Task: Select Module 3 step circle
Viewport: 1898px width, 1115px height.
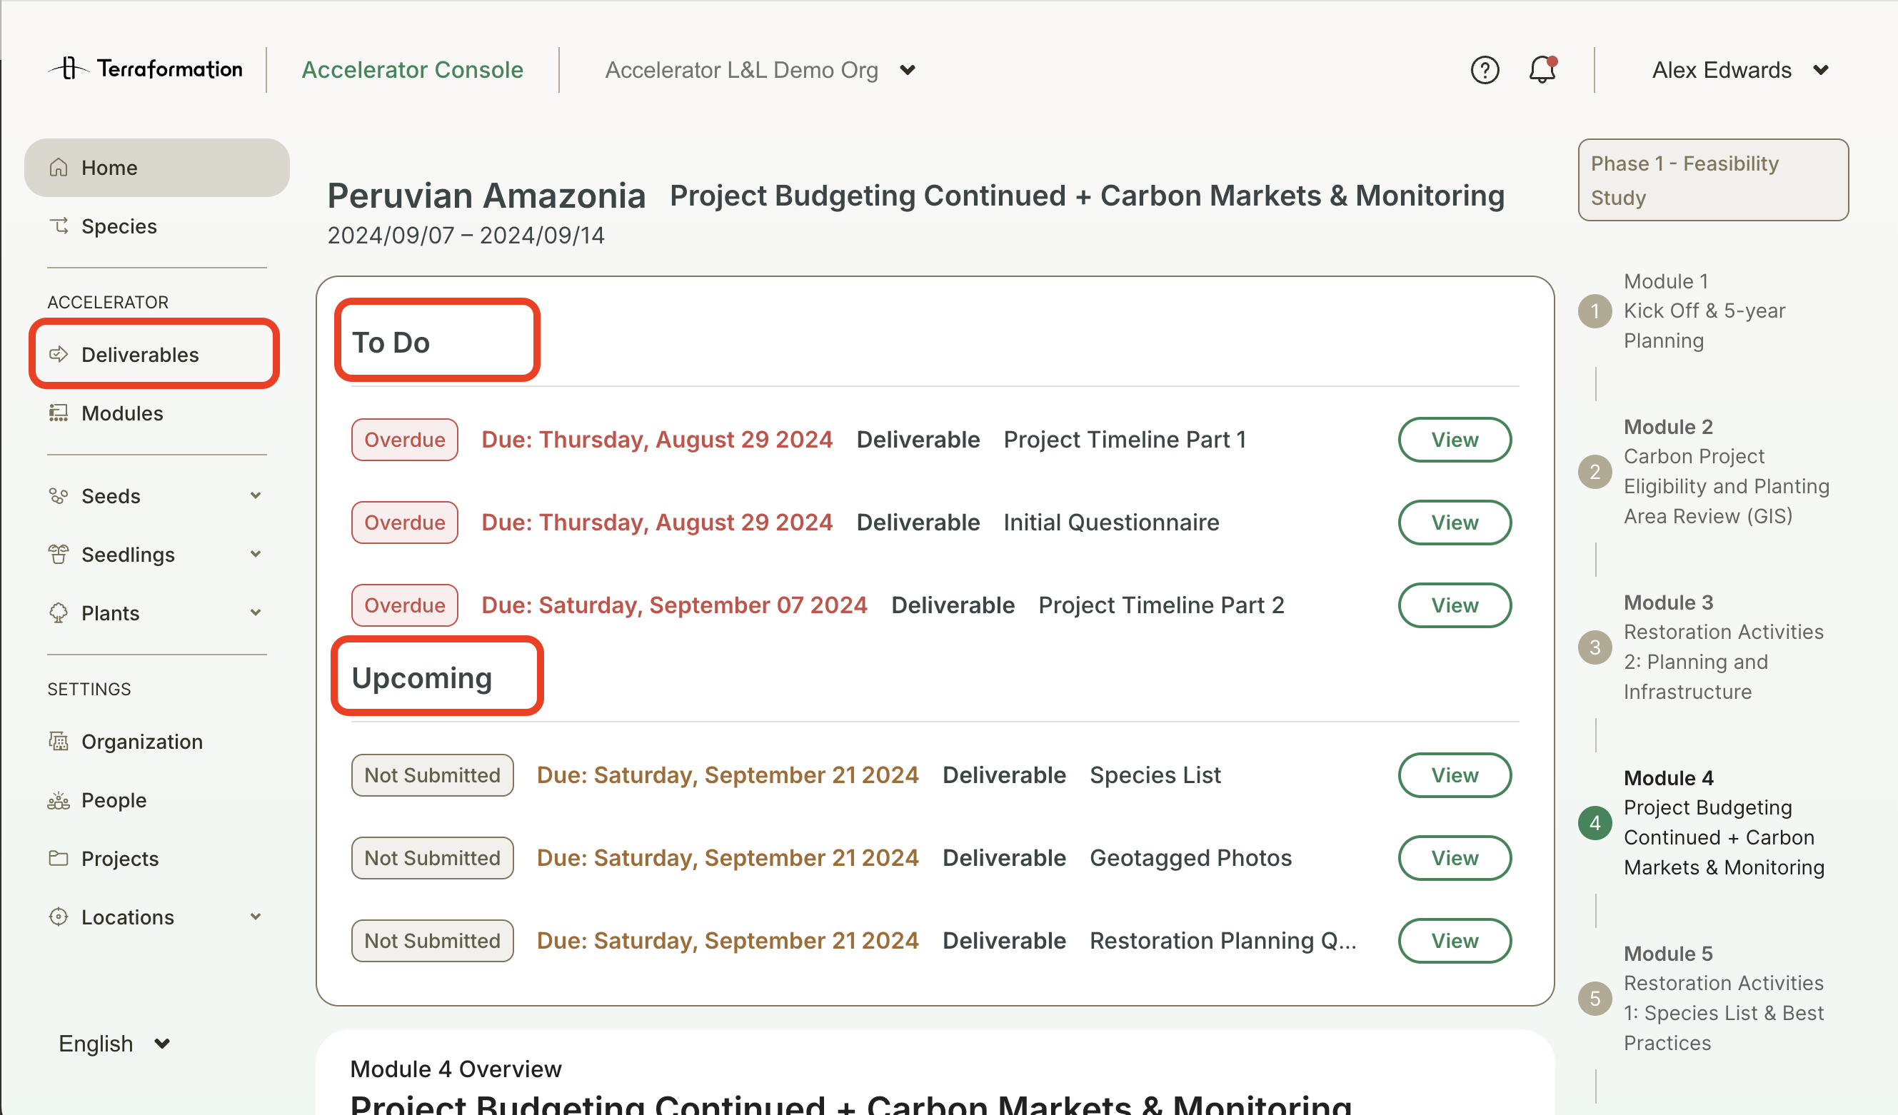Action: click(1595, 647)
